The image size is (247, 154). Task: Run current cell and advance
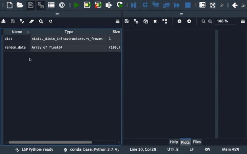point(98,5)
